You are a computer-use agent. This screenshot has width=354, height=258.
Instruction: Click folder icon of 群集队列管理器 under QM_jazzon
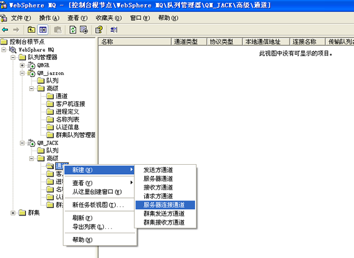[x=50, y=135]
